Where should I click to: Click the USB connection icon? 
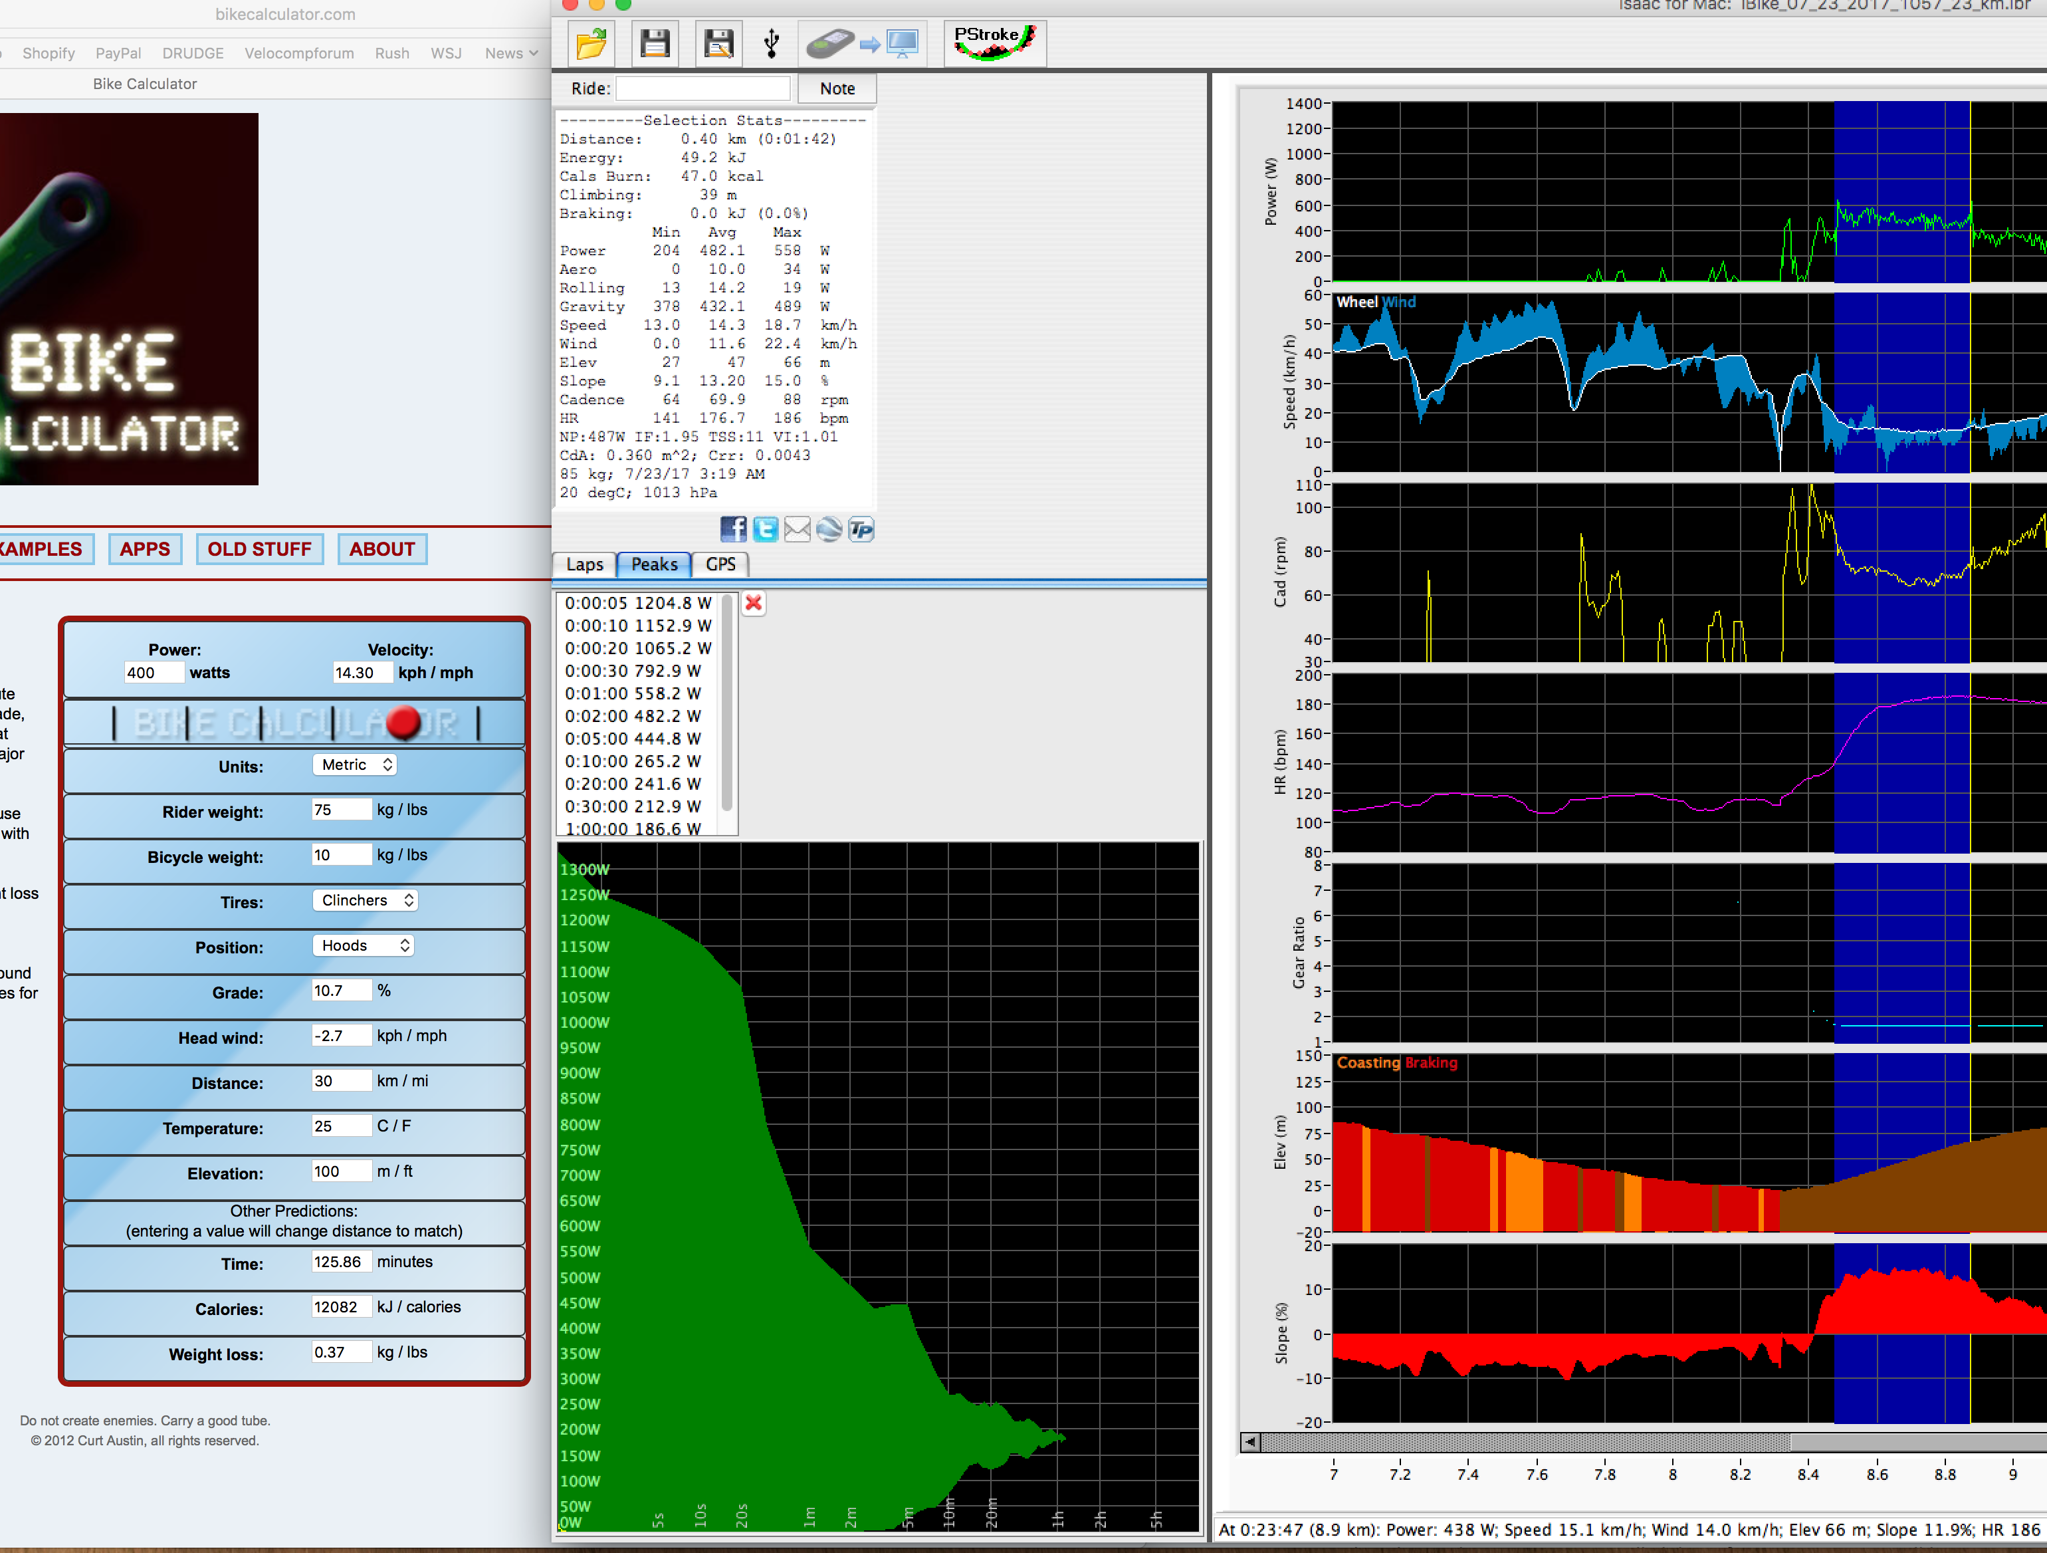[x=771, y=43]
